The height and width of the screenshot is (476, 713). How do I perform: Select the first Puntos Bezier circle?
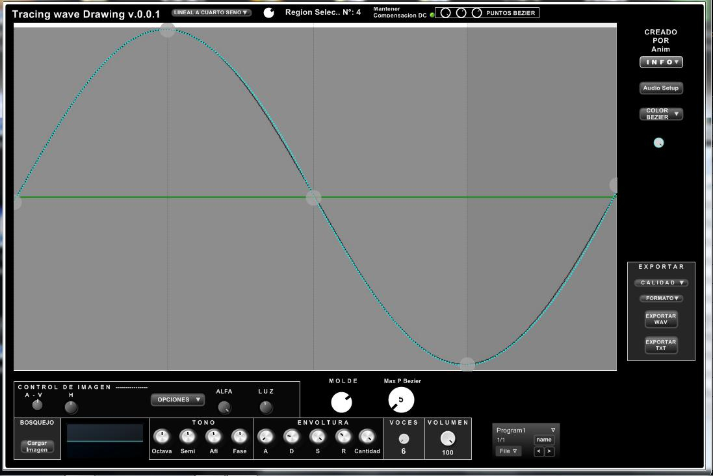(x=446, y=13)
